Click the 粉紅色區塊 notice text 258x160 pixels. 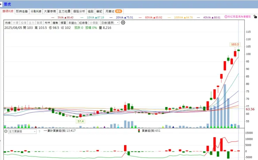coord(239,17)
